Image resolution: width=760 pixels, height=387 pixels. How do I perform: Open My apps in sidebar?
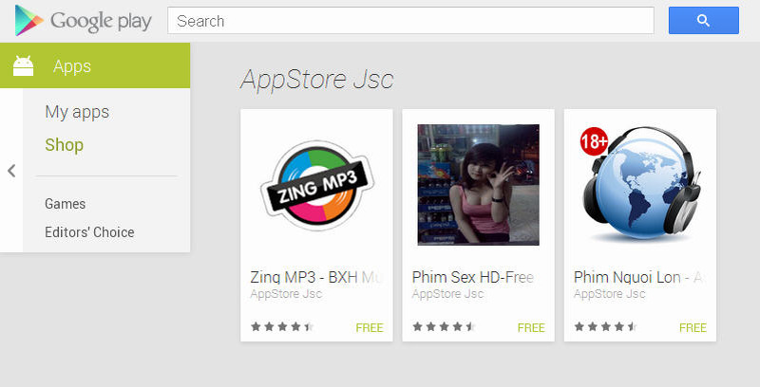pos(77,112)
